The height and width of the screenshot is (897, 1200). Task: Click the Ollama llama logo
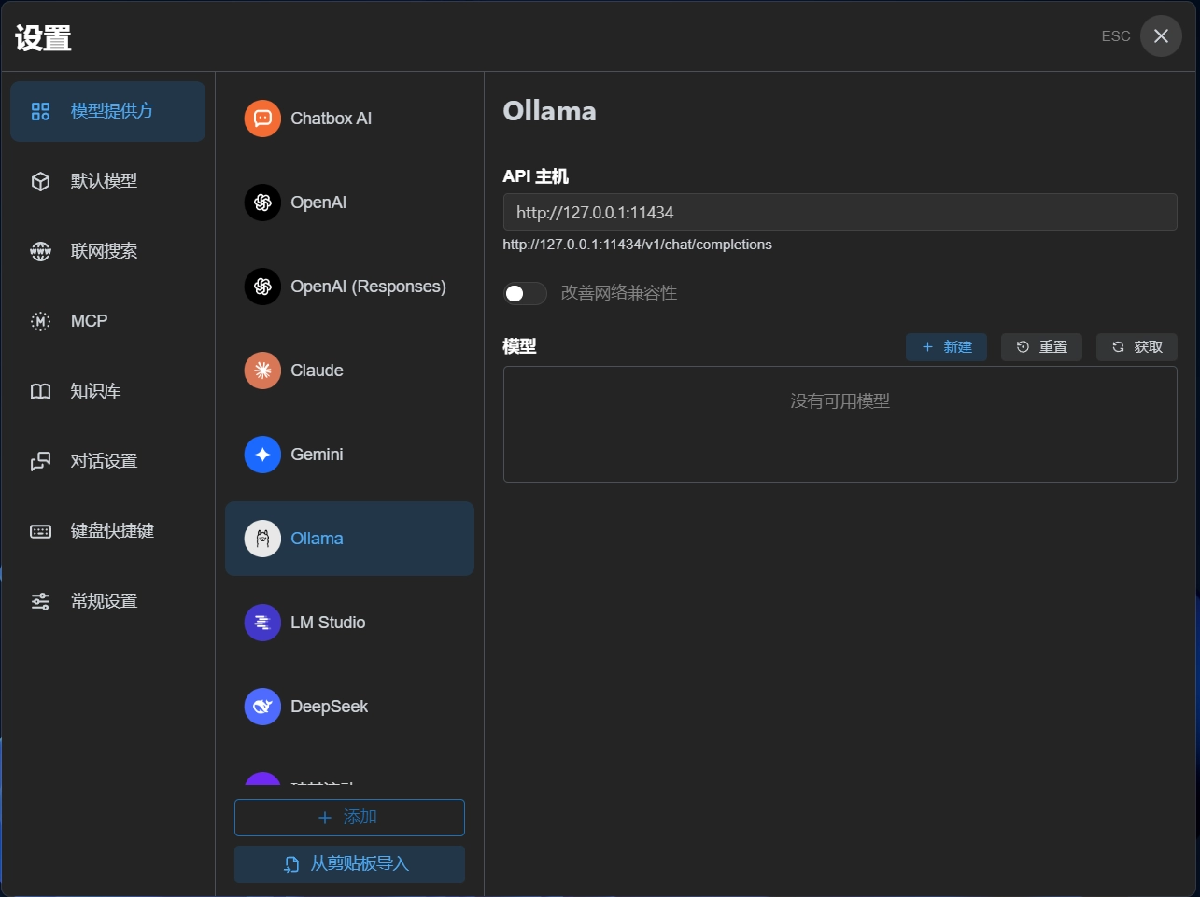[262, 539]
